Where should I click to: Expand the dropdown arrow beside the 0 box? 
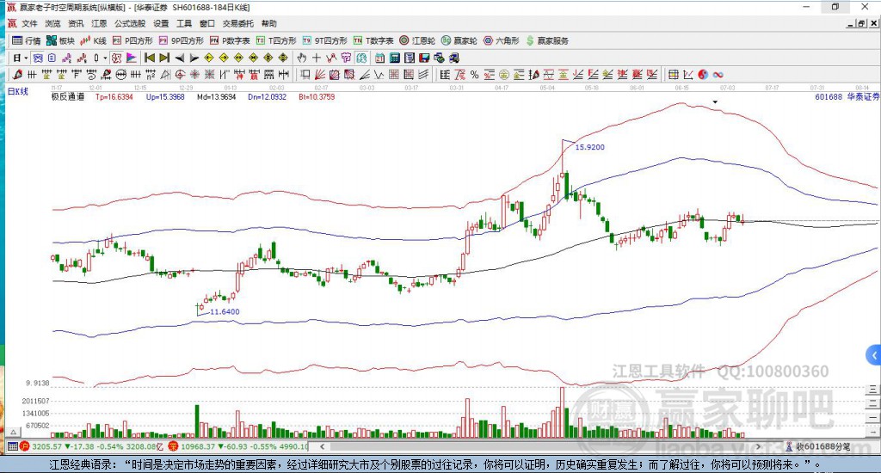pos(105,58)
